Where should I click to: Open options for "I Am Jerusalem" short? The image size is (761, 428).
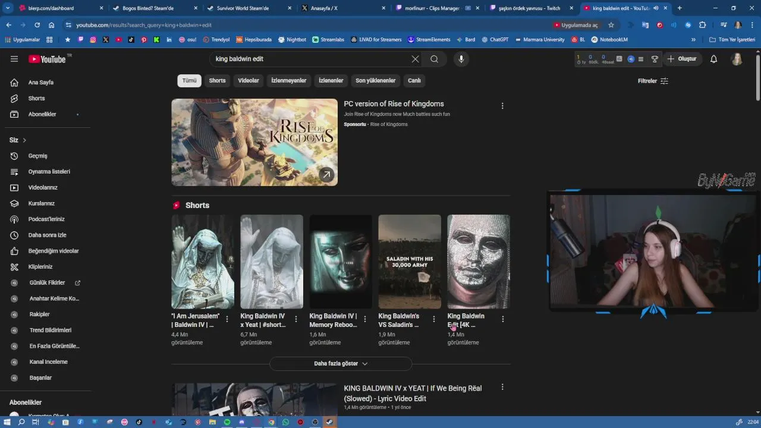click(227, 319)
